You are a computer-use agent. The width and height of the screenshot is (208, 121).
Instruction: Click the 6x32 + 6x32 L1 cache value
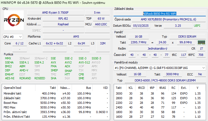[55, 43]
